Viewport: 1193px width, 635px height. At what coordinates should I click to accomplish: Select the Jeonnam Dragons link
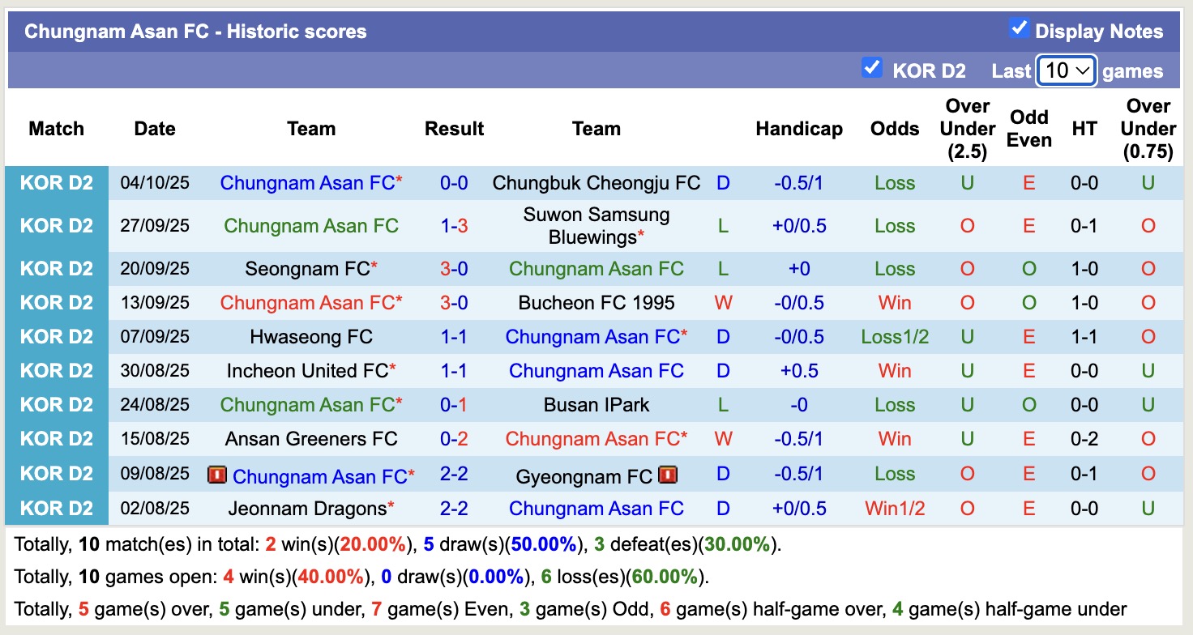[x=306, y=508]
